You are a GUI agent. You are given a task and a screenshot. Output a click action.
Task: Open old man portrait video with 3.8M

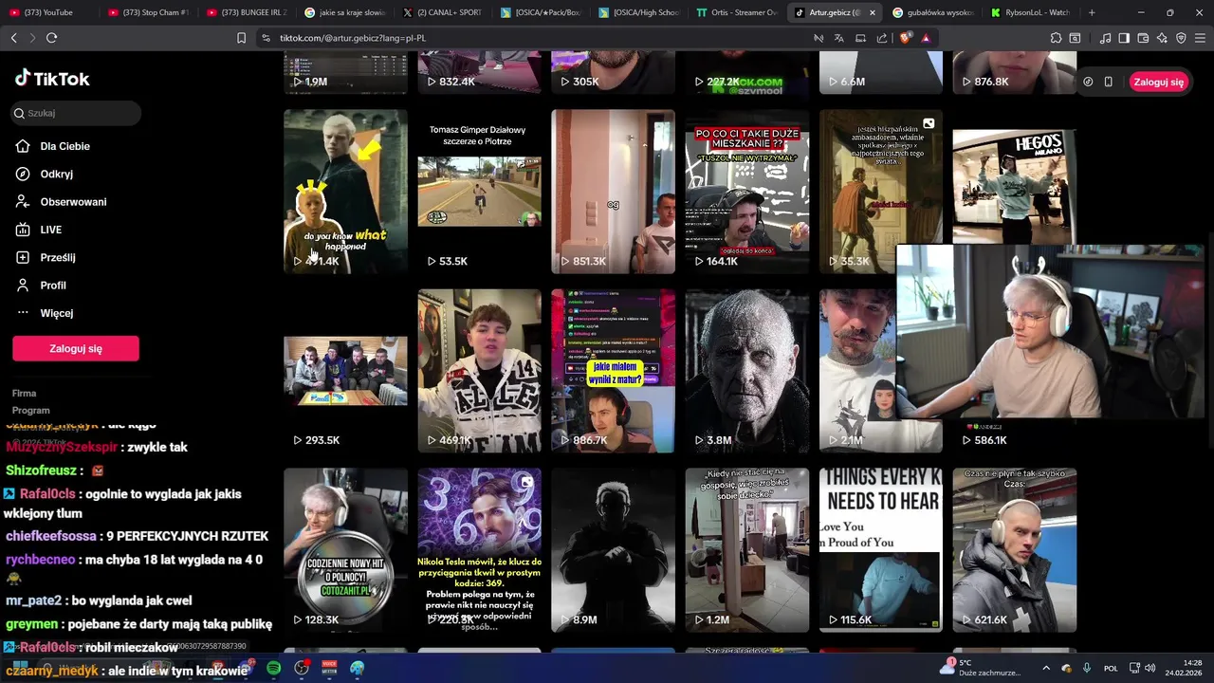pyautogui.click(x=747, y=371)
